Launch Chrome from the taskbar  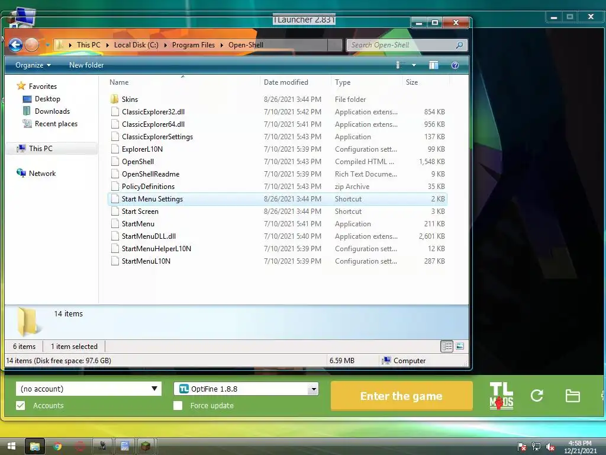57,446
